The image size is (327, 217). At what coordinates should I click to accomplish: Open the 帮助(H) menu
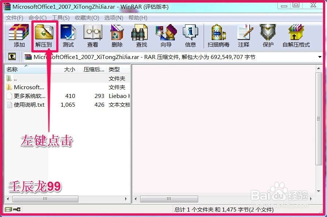click(138, 18)
